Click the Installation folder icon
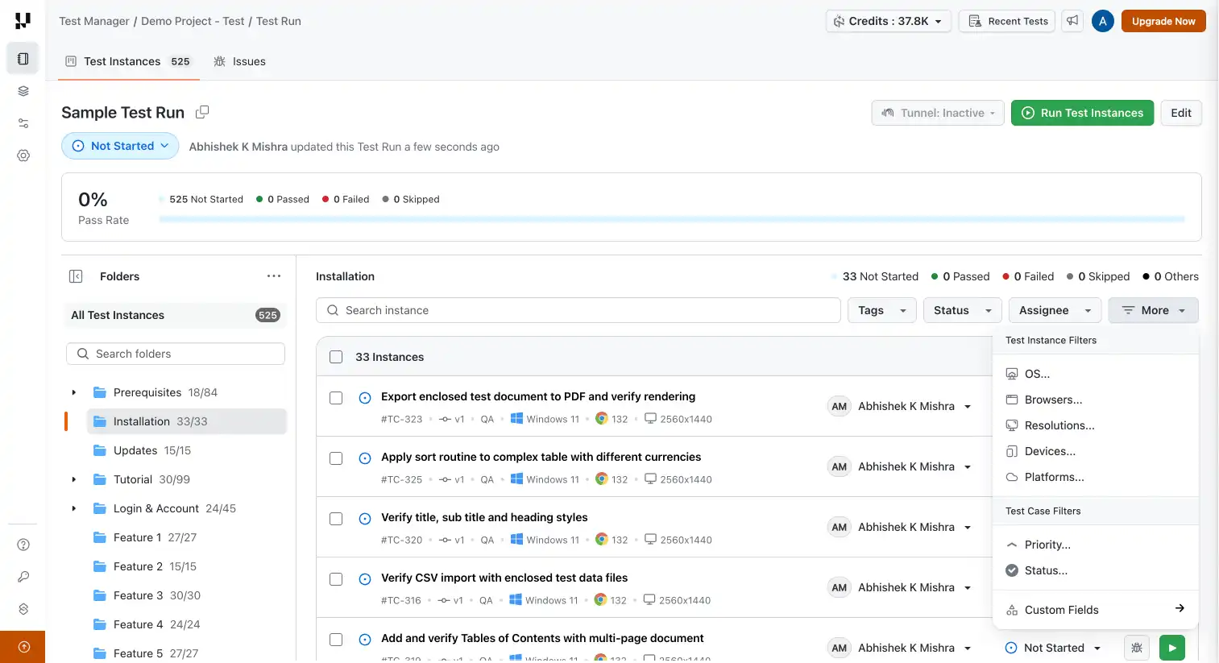Viewport: 1219px width, 663px height. 100,421
